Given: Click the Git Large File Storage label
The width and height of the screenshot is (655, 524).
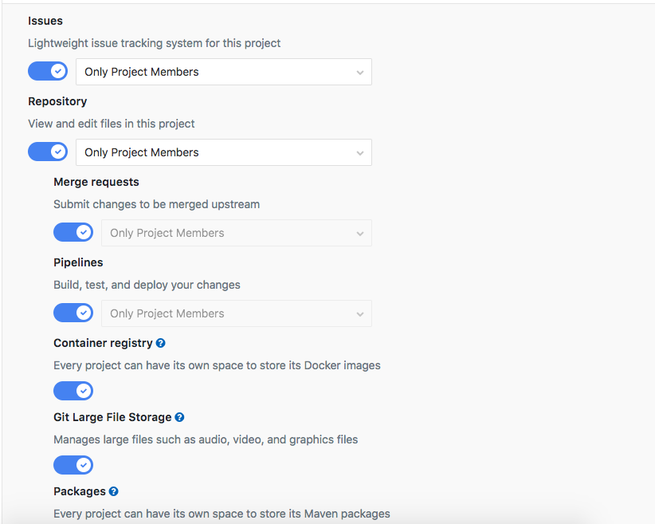Looking at the screenshot, I should tap(112, 417).
